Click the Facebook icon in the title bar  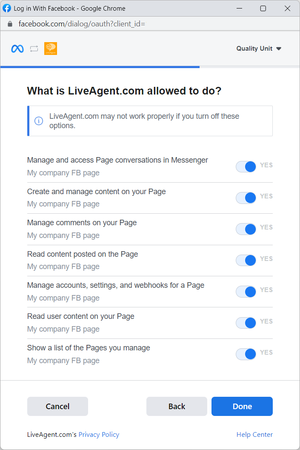click(7, 8)
